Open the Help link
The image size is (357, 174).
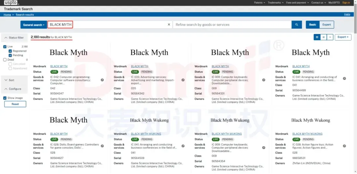[347, 14]
